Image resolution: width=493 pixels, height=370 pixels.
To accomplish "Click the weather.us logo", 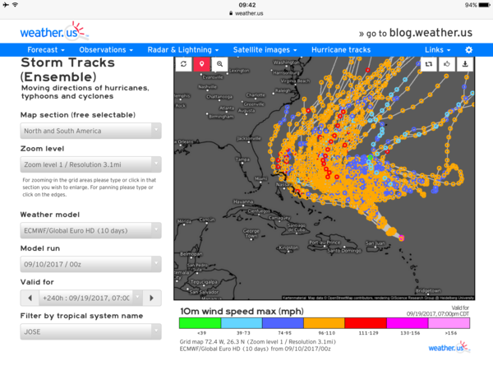I will [x=53, y=32].
